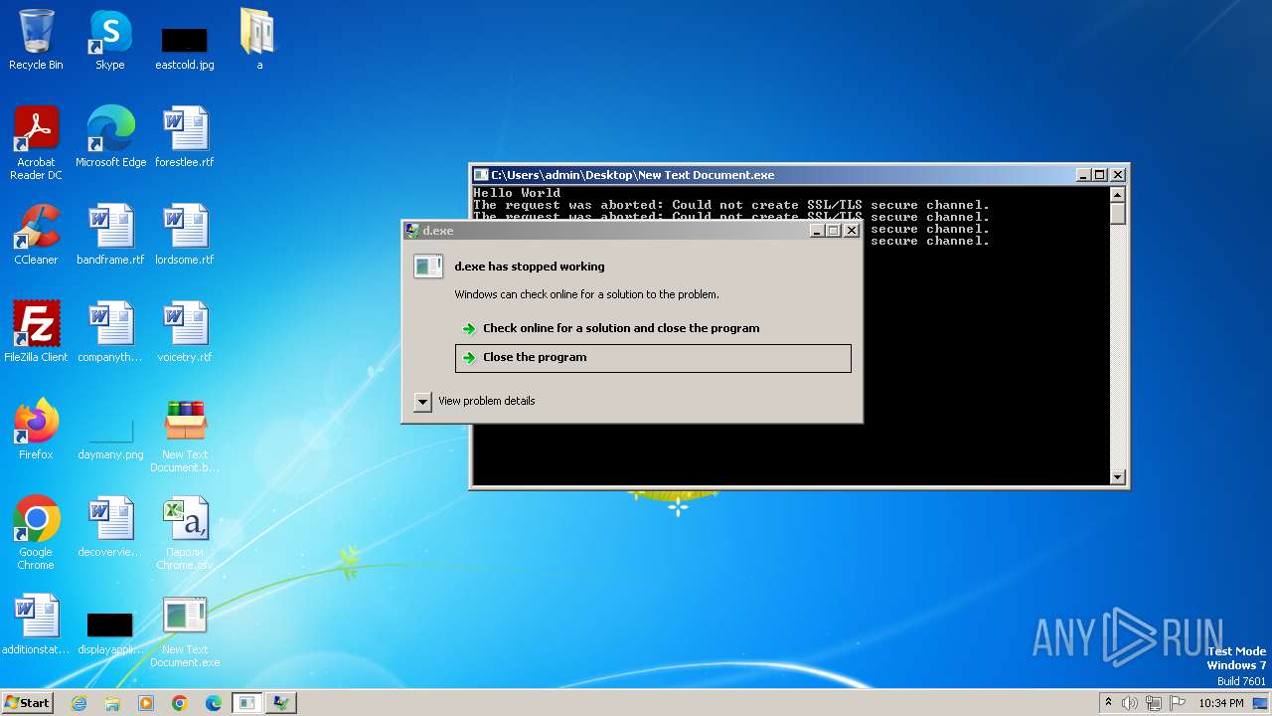1272x716 pixels.
Task: Click the console scrollbar up arrow
Action: [1118, 195]
